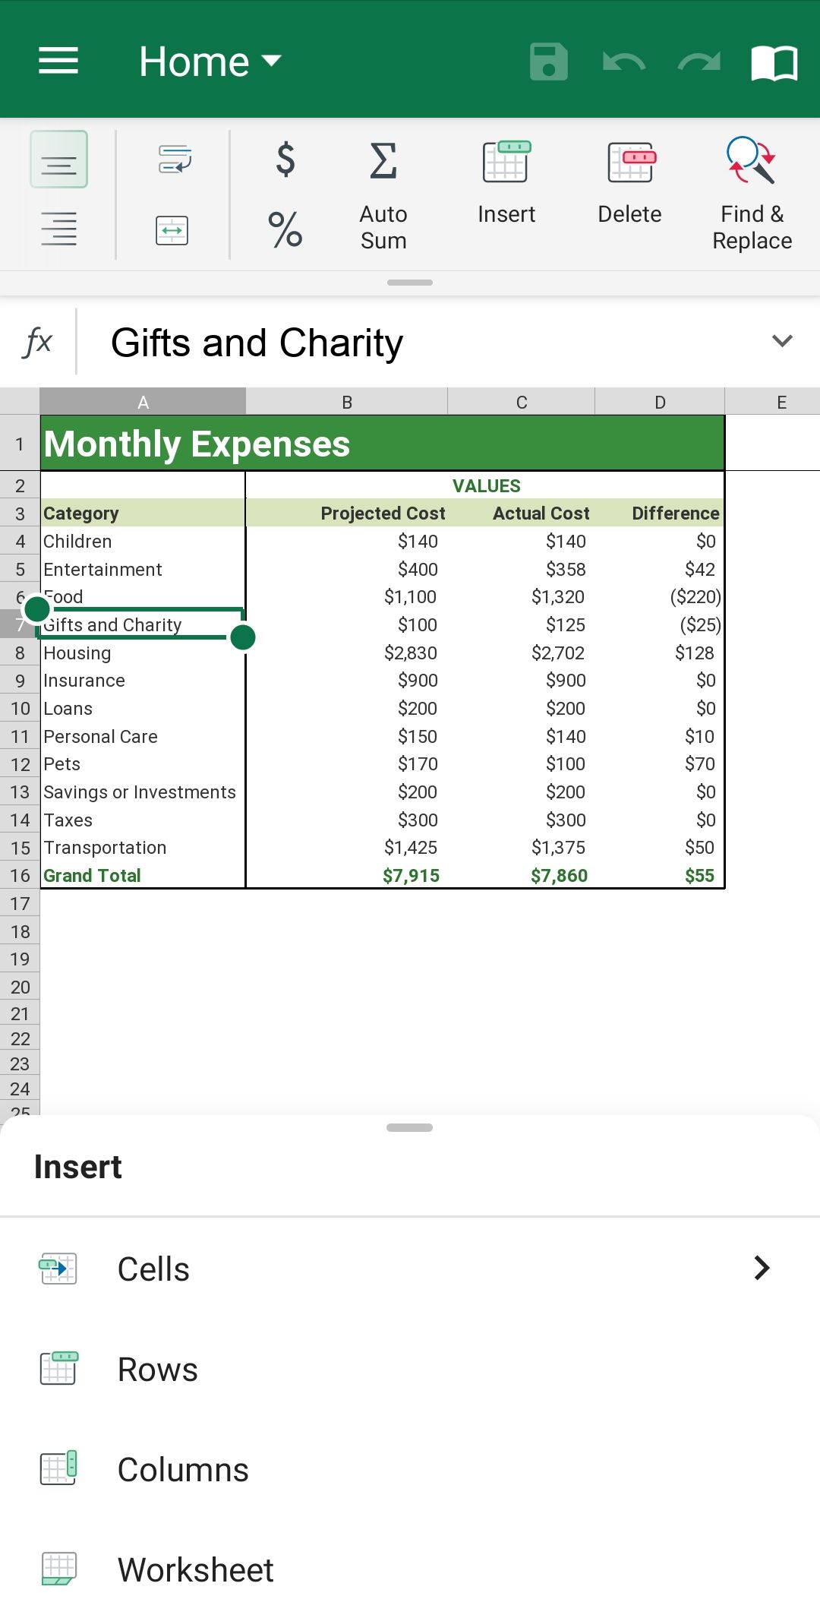
Task: Select the Children cell
Action: pos(143,542)
